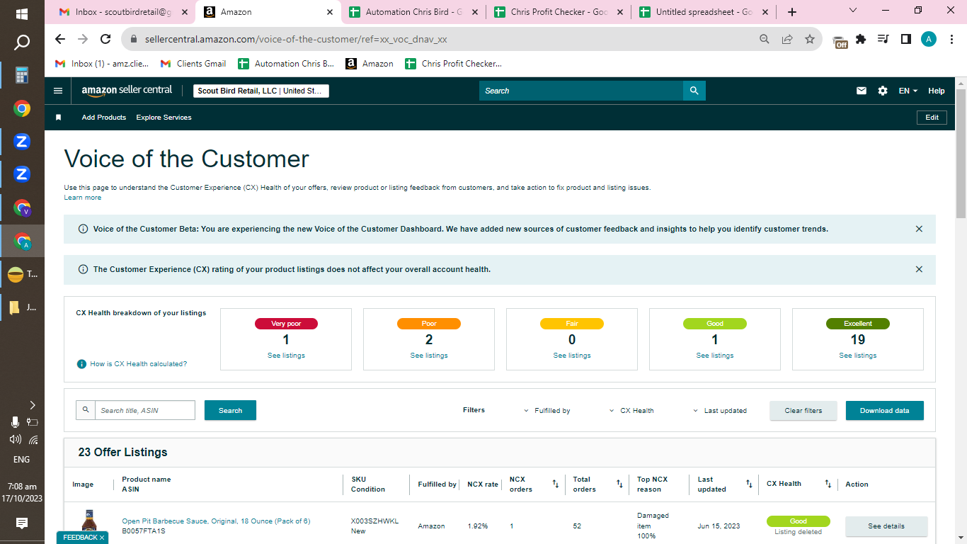See listings under Good
The height and width of the screenshot is (544, 967).
[715, 356]
